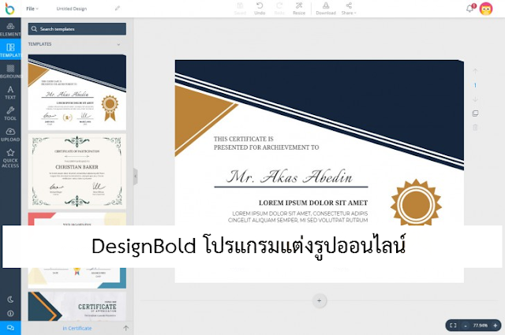Select the Christian Baker certificate template
The width and height of the screenshot is (505, 335).
tap(77, 172)
